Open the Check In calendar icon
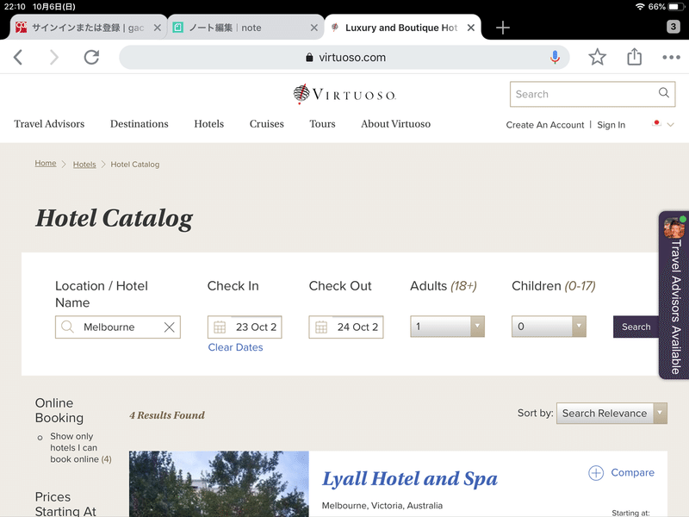The height and width of the screenshot is (517, 689). click(220, 327)
